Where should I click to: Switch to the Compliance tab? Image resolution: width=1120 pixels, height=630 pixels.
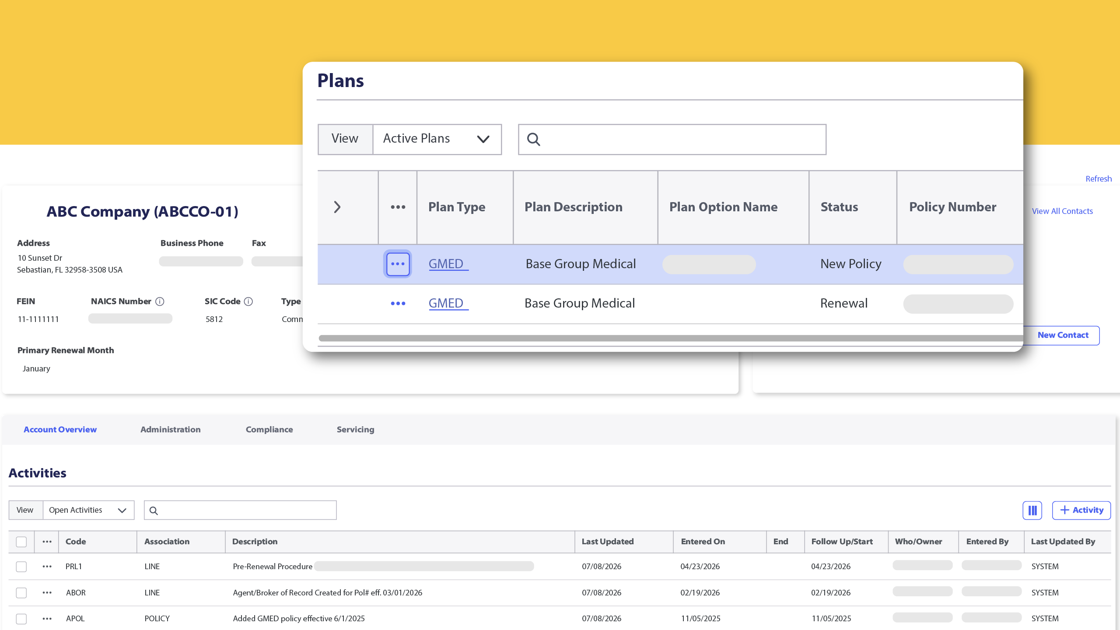click(x=269, y=430)
